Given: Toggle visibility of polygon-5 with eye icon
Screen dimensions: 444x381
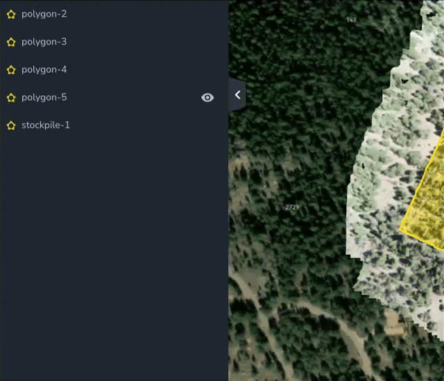Looking at the screenshot, I should (x=207, y=97).
